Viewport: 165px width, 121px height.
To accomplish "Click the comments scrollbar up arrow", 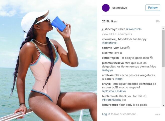I will (x=163, y=28).
